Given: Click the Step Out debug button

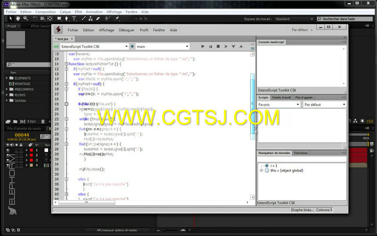Looking at the screenshot, I should (241, 46).
